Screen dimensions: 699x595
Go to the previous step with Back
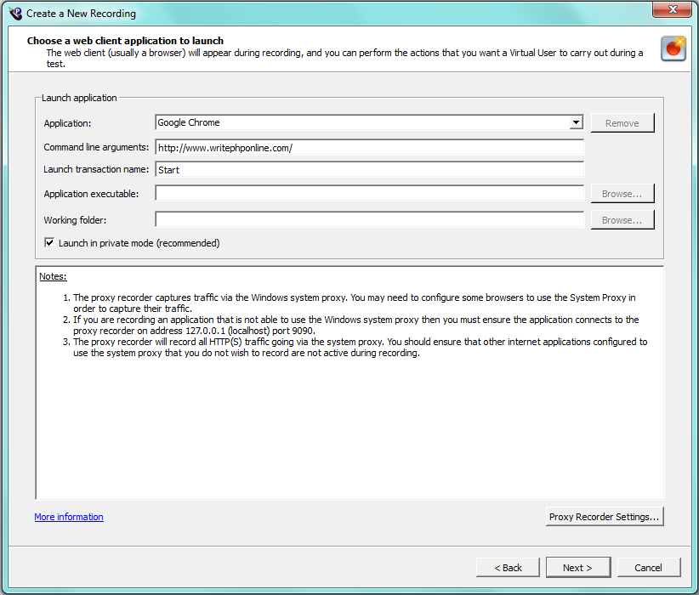coord(507,568)
